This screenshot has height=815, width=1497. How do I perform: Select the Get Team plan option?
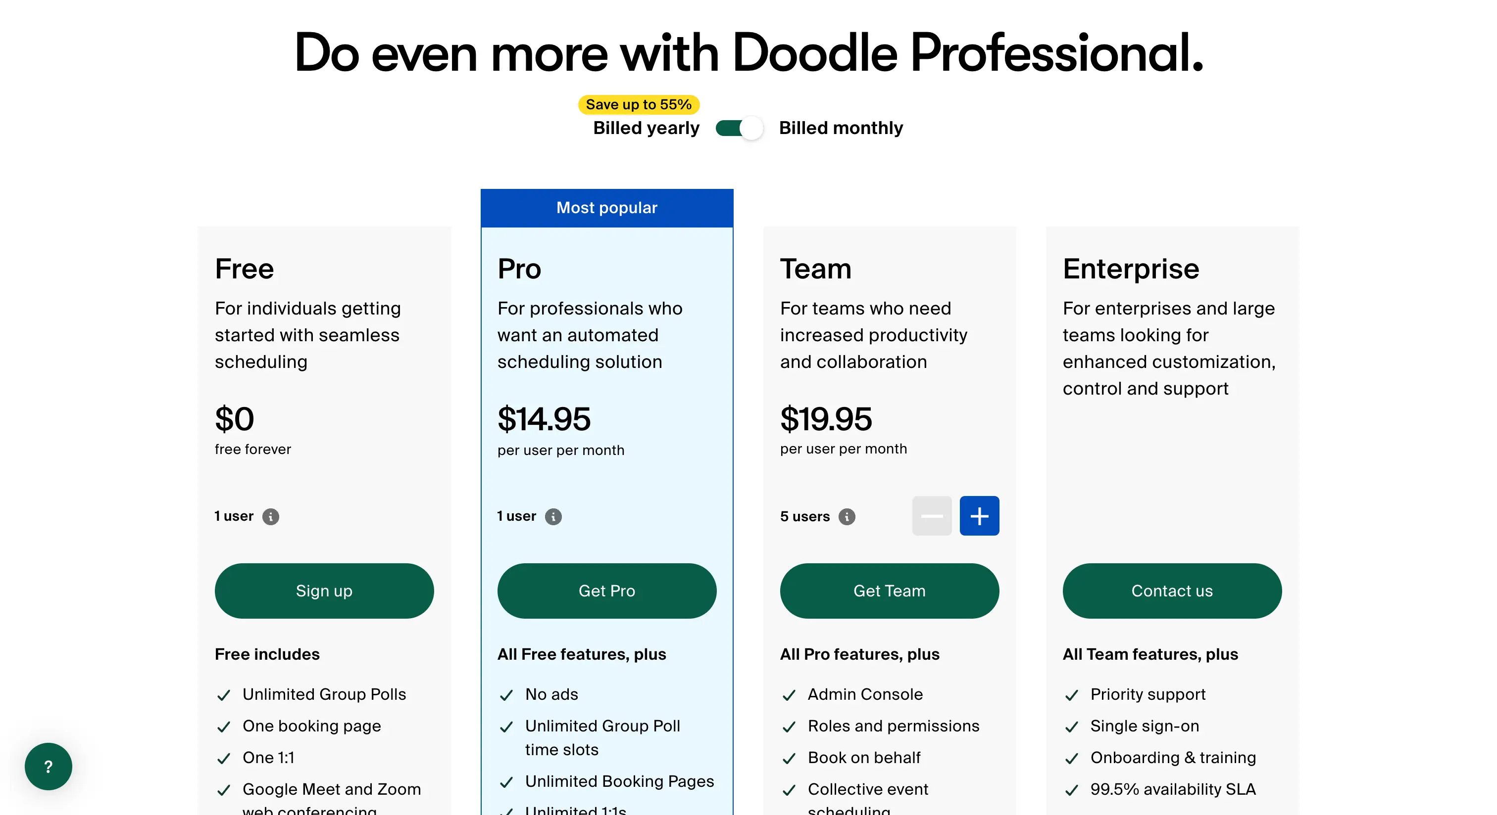[889, 590]
